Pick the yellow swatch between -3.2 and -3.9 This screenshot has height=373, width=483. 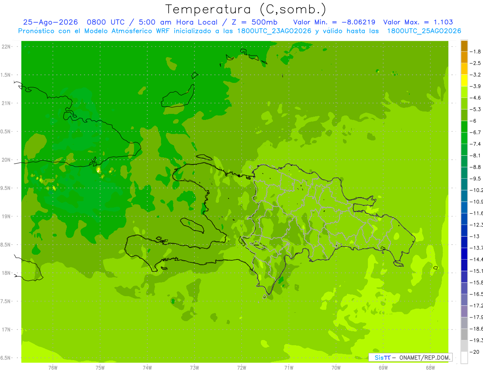click(464, 80)
